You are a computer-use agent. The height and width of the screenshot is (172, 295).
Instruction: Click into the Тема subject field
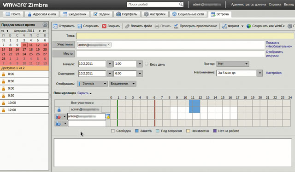185,36
